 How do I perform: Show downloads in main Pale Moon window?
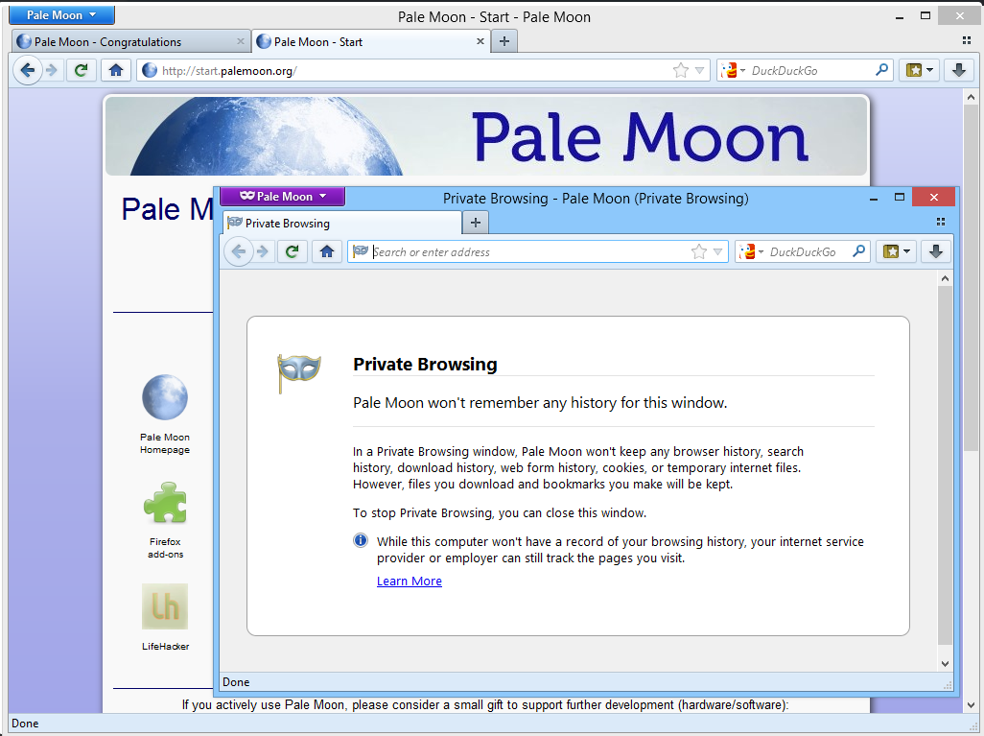click(959, 70)
